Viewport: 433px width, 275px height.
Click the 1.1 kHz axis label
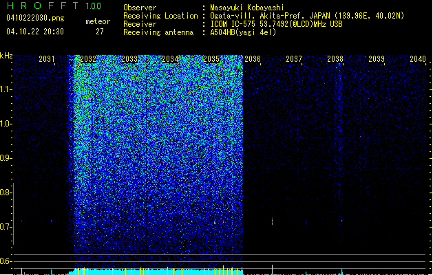pyautogui.click(x=5, y=89)
